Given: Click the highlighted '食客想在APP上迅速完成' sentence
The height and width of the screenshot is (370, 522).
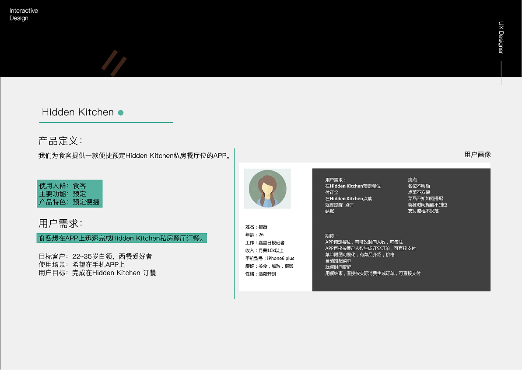Looking at the screenshot, I should tap(122, 238).
